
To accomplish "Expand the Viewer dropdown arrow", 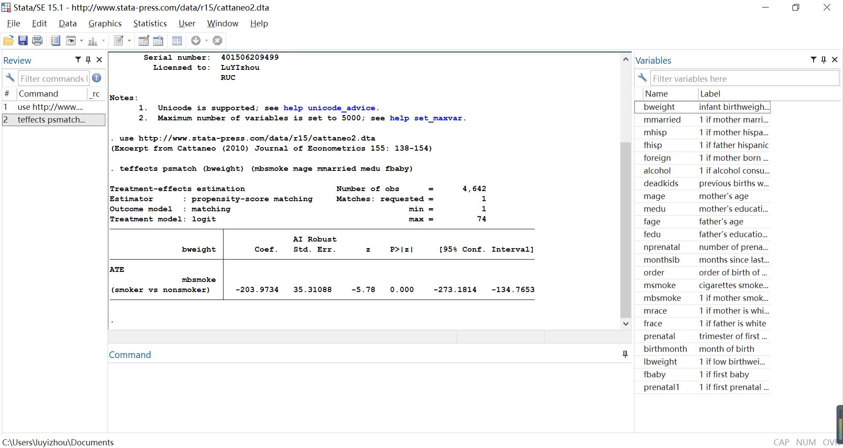I will coord(81,41).
